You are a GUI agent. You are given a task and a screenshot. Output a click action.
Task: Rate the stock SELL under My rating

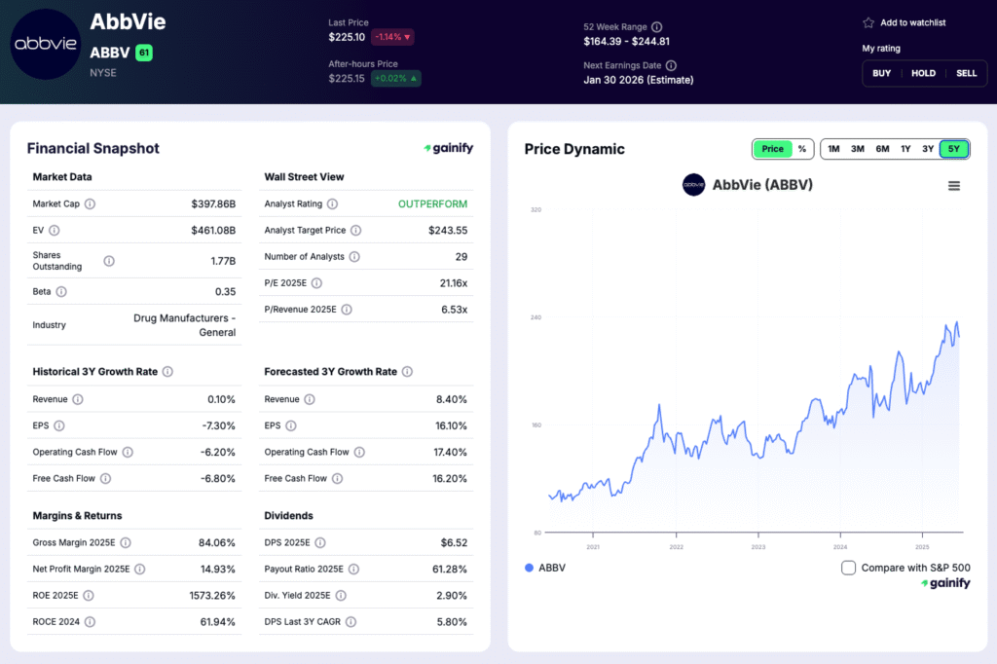tap(966, 72)
